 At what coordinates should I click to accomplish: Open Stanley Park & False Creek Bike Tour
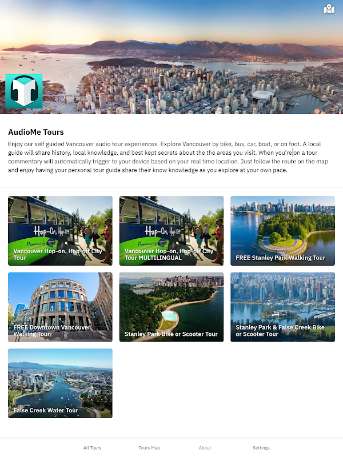[x=282, y=307]
